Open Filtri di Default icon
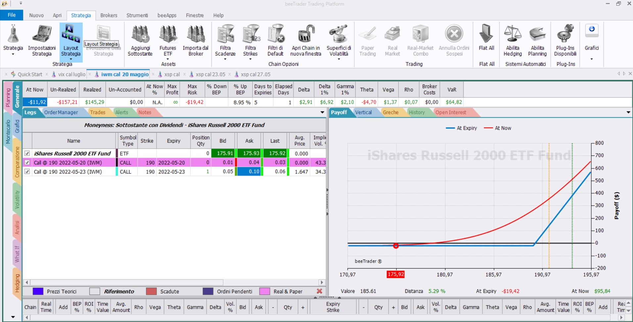Screen dimensions: 633x322 tap(276, 34)
